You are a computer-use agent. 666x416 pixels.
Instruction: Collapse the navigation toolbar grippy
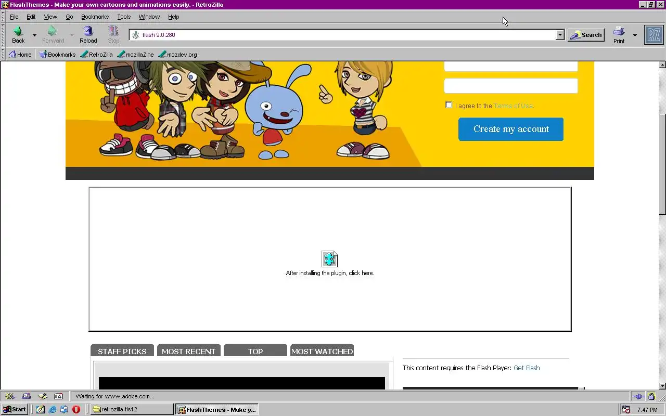point(3,35)
